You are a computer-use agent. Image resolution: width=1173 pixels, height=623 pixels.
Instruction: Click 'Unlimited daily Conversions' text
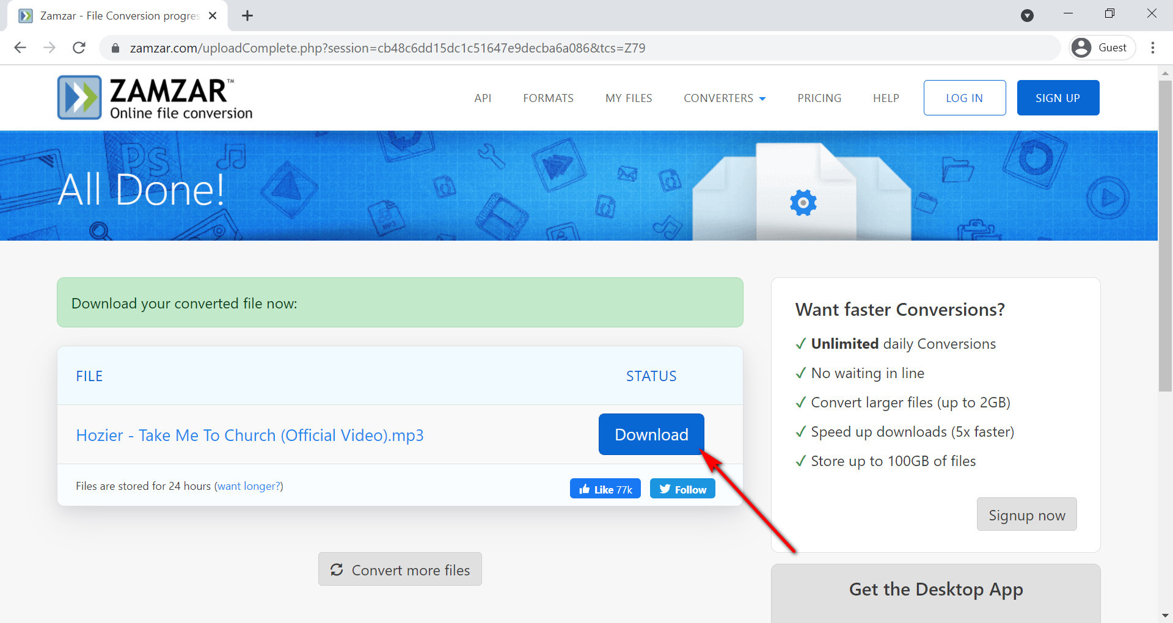tap(904, 344)
